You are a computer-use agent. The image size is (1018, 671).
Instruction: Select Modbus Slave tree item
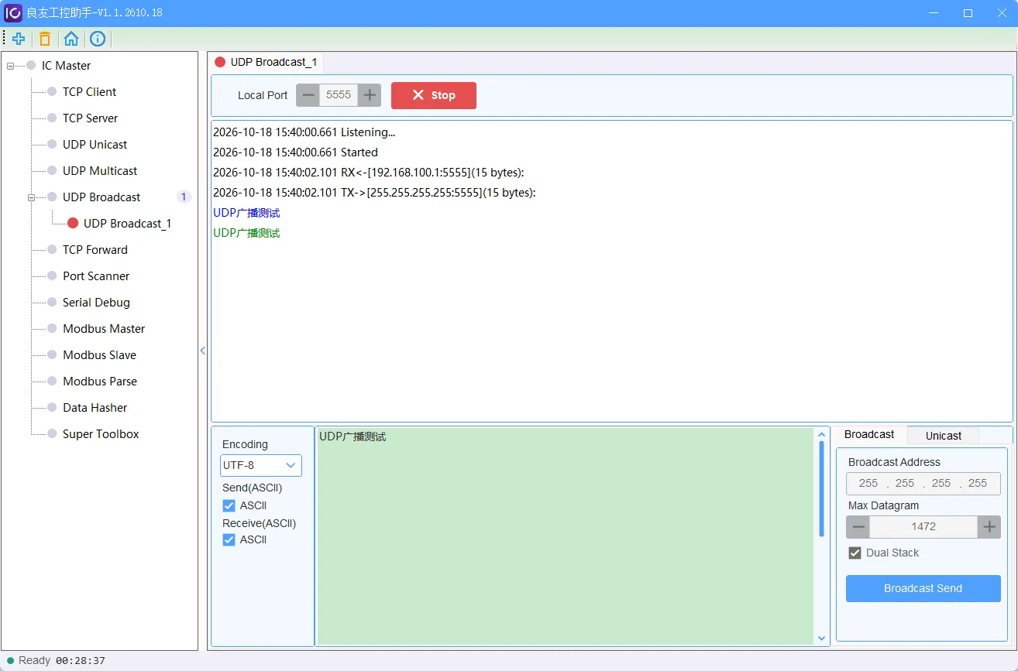99,354
